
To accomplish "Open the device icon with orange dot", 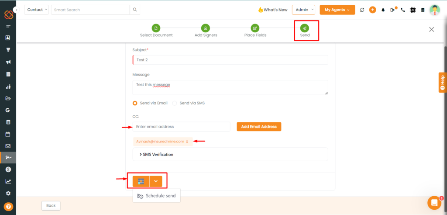I will [393, 10].
